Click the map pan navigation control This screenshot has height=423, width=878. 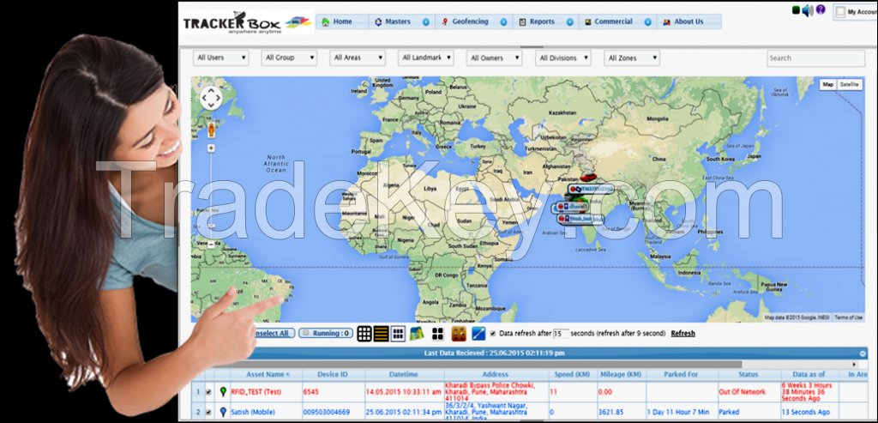pyautogui.click(x=211, y=98)
